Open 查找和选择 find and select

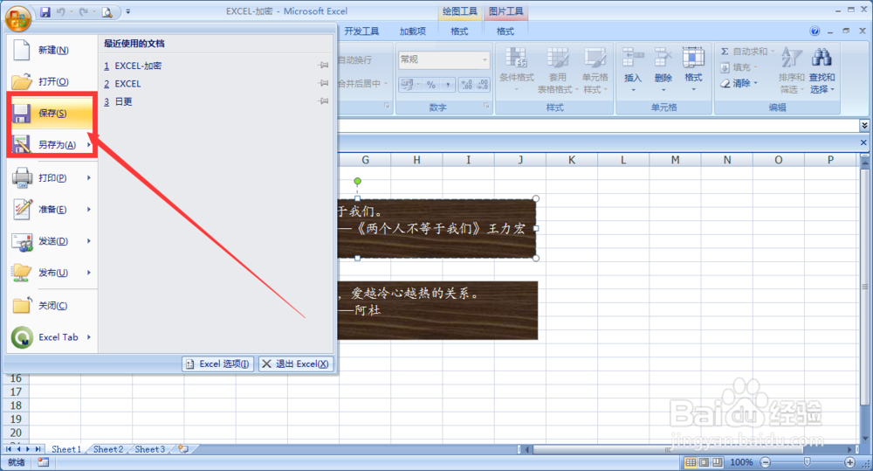(821, 70)
